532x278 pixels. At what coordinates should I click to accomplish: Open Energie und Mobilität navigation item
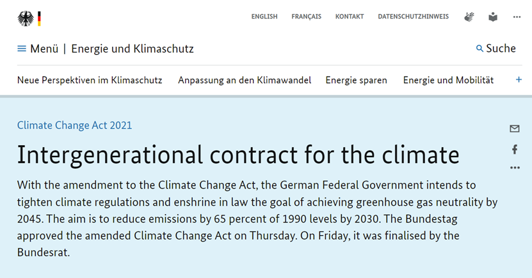point(448,80)
